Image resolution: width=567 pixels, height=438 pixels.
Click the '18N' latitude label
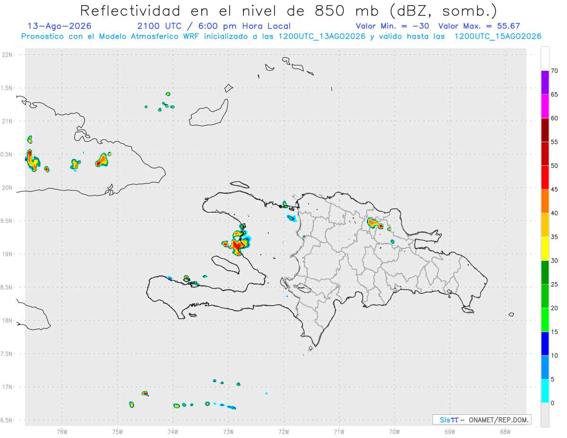click(x=8, y=321)
